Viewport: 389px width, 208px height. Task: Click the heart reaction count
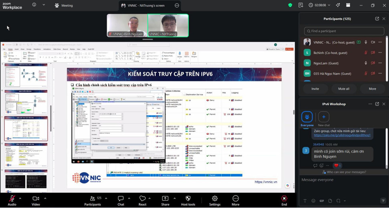pos(337,165)
